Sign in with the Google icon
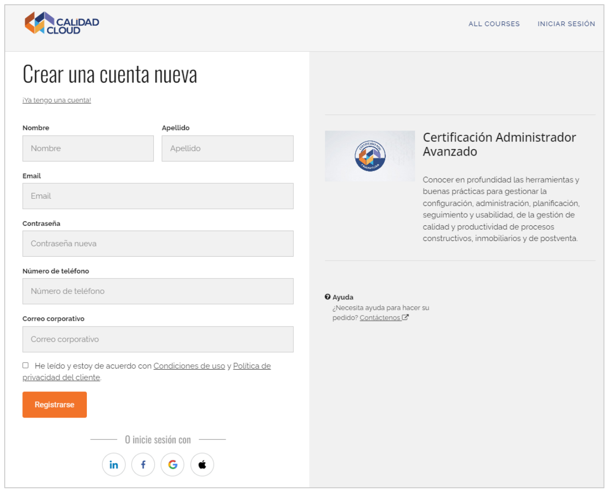This screenshot has width=607, height=493. tap(173, 464)
